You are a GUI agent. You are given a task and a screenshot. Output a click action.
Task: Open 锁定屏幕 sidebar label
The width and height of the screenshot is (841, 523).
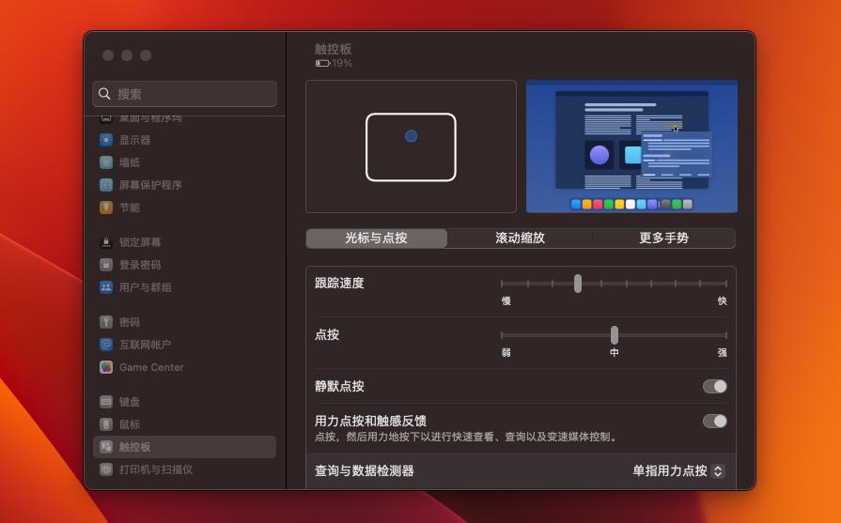pyautogui.click(x=140, y=242)
